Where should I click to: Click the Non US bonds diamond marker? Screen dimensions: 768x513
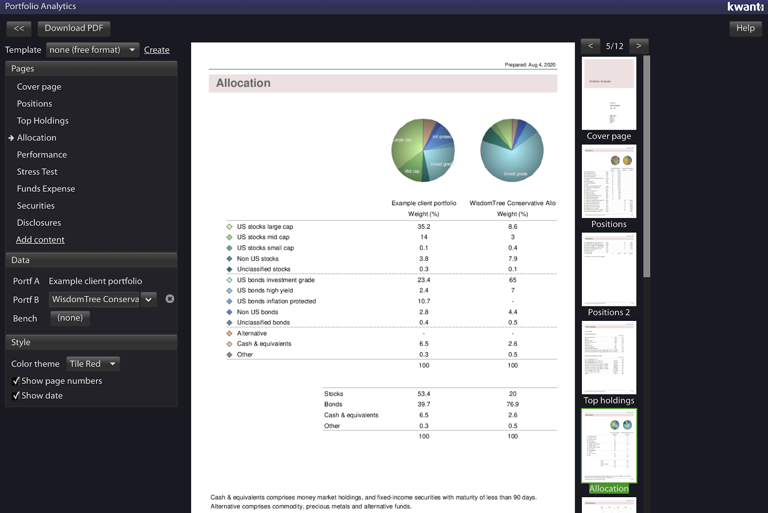tap(229, 312)
